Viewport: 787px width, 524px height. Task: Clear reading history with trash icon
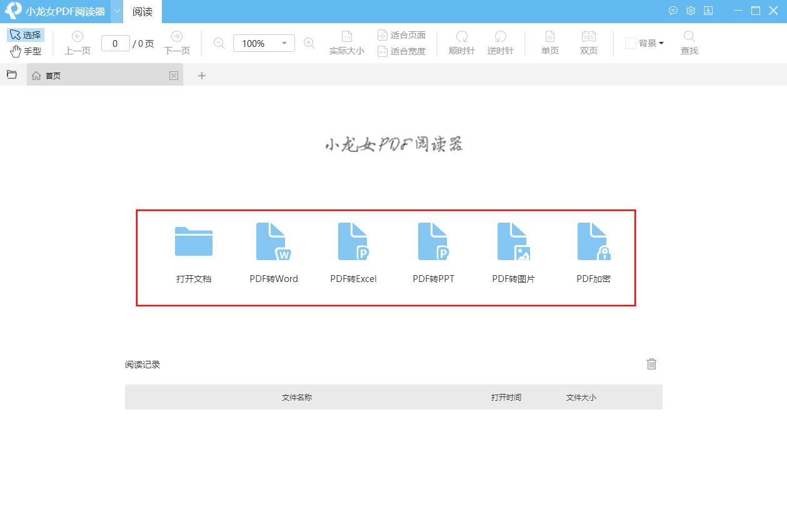point(651,364)
